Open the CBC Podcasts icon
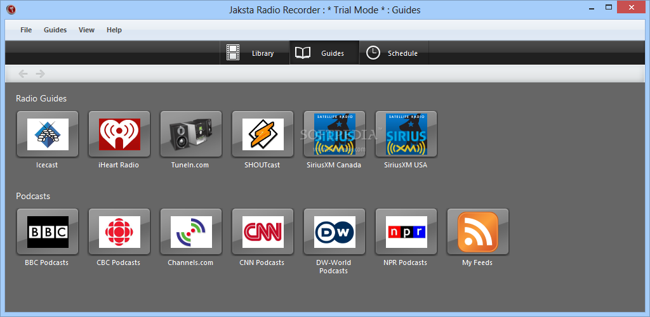650x317 pixels. [x=119, y=232]
